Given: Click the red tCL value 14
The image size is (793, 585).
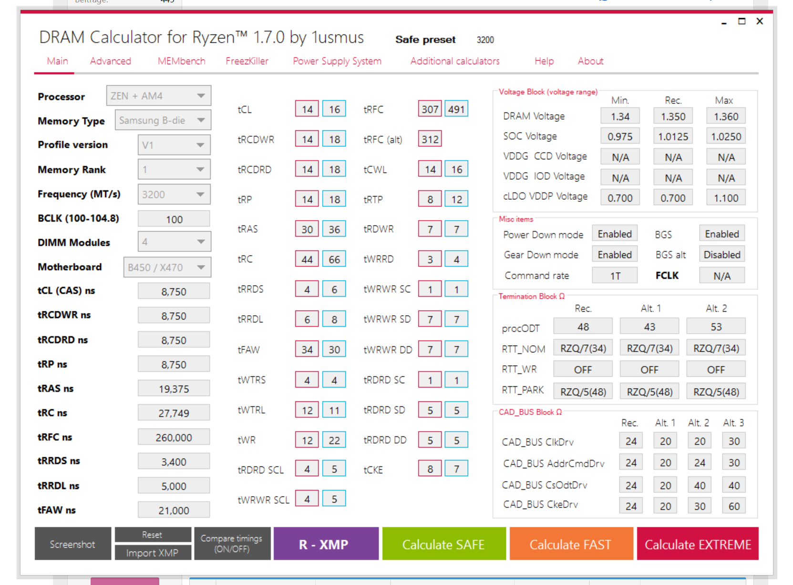Looking at the screenshot, I should coord(307,109).
